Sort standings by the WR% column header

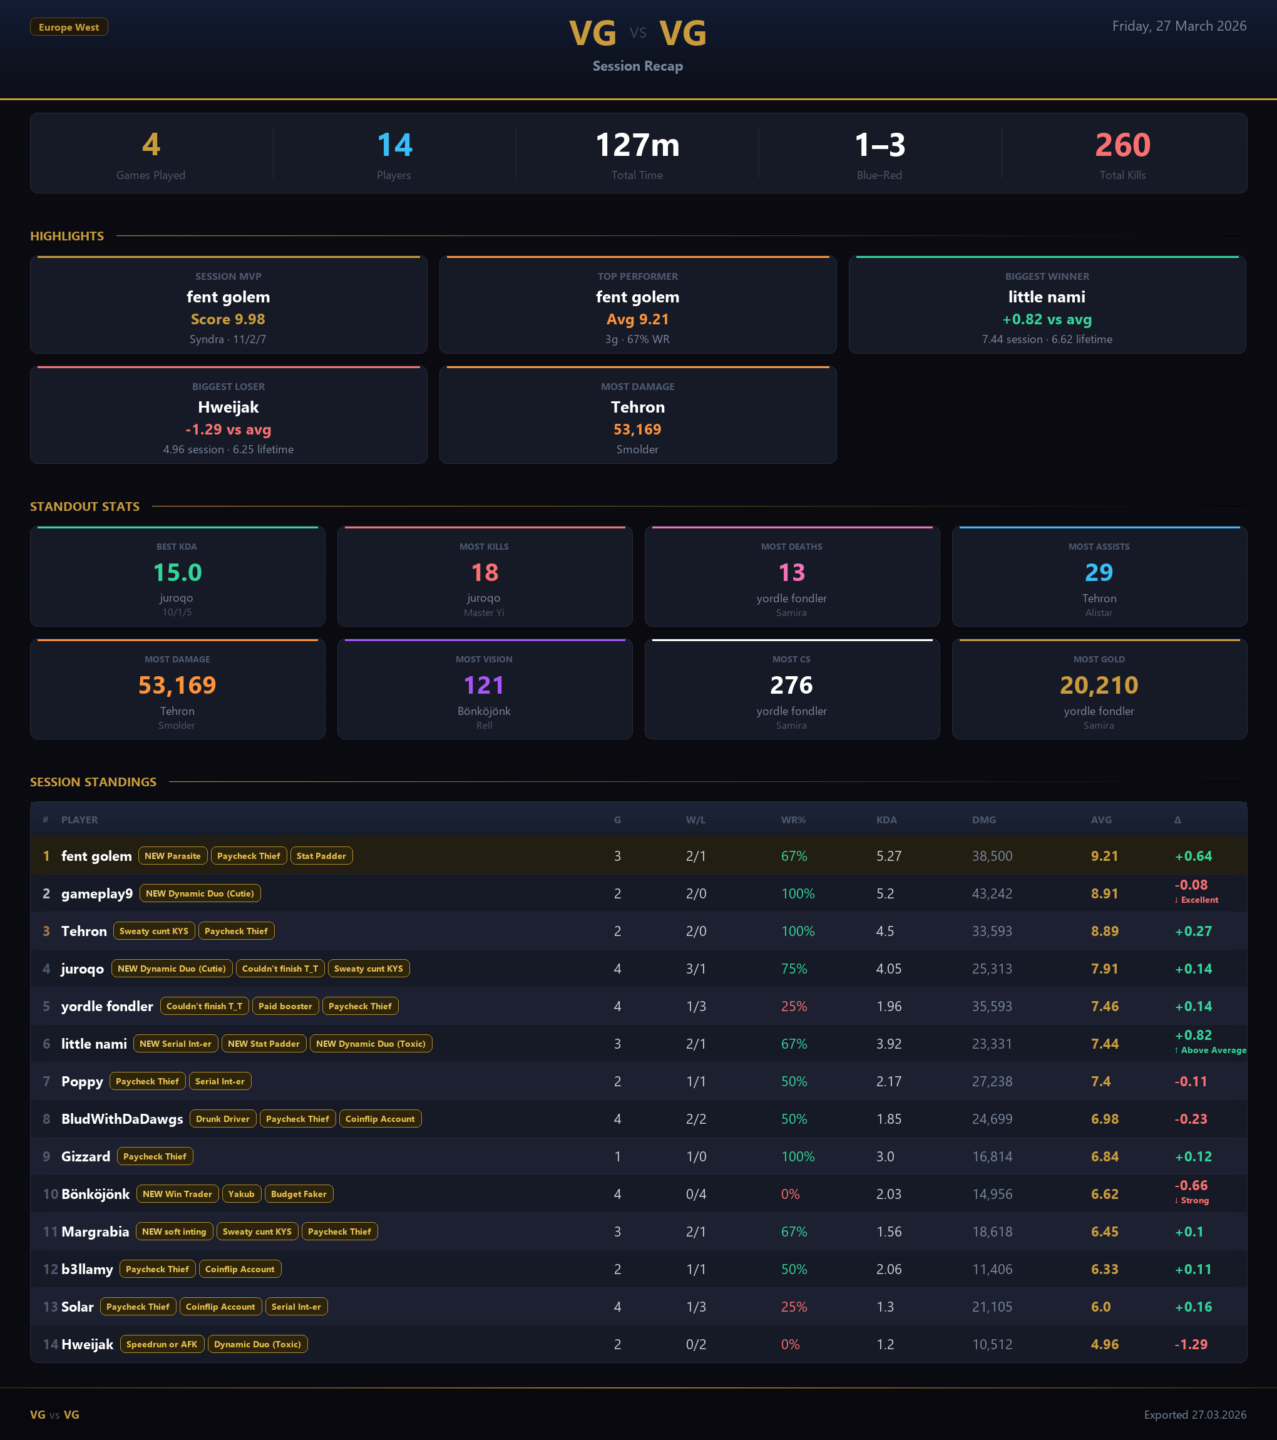(793, 820)
